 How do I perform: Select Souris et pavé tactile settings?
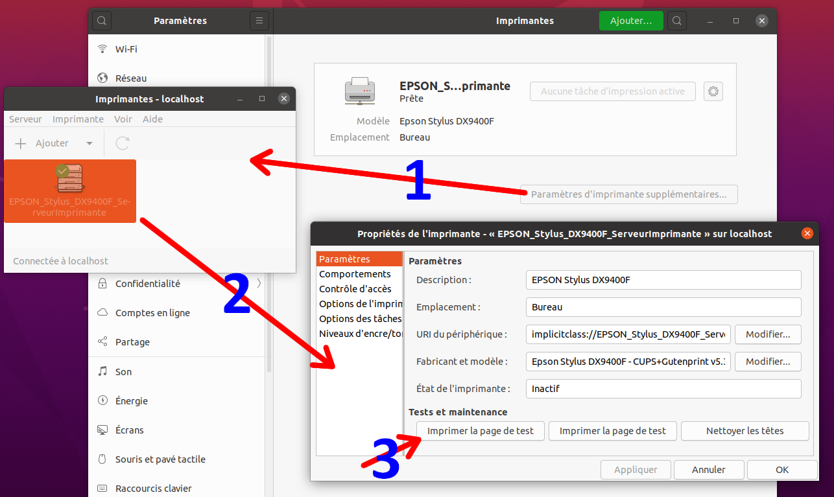(x=176, y=459)
